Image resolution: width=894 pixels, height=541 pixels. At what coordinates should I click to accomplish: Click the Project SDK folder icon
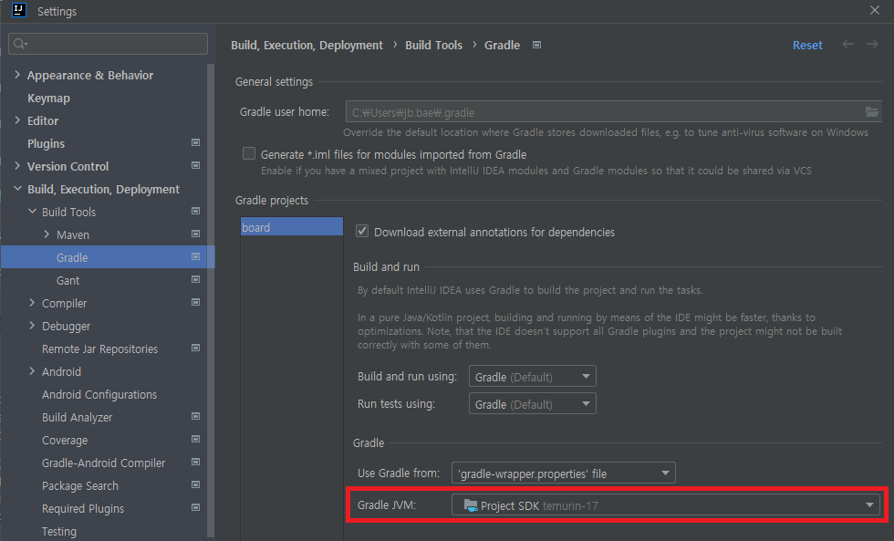coord(471,505)
